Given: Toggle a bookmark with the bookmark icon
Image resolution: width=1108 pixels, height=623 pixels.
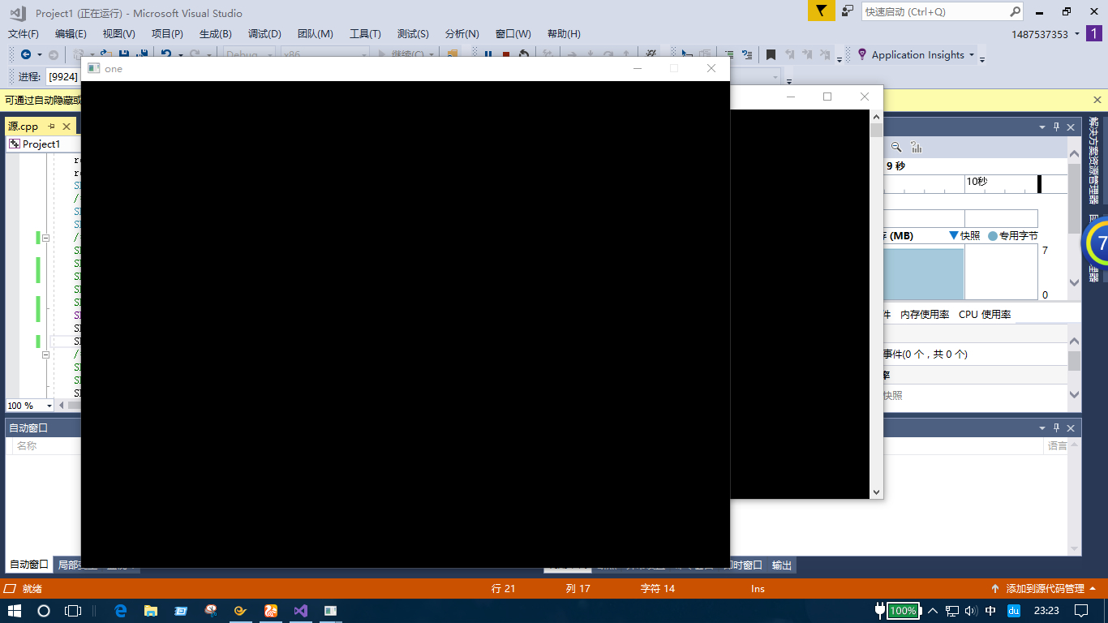Looking at the screenshot, I should click(x=771, y=54).
